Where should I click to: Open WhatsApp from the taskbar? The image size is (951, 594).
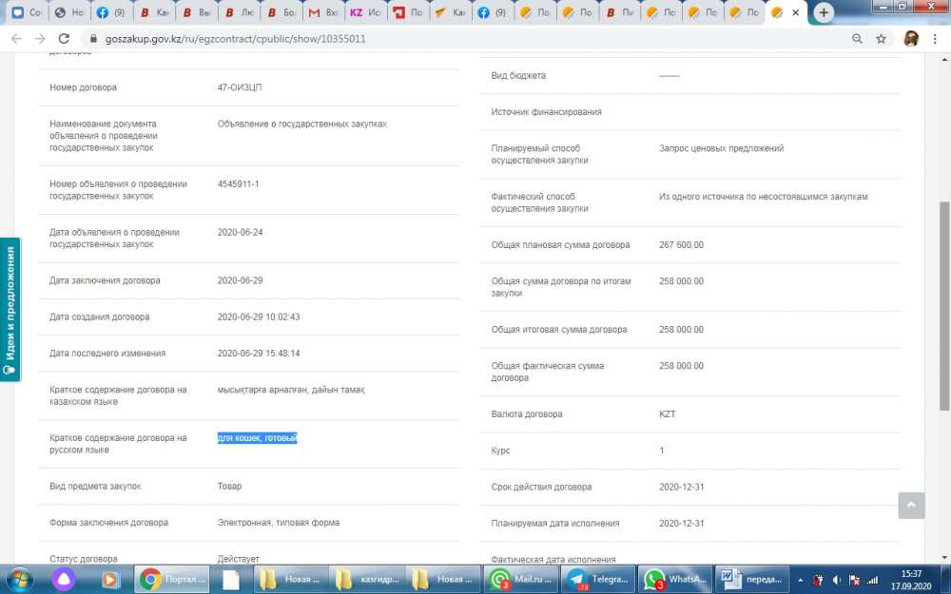pyautogui.click(x=673, y=579)
